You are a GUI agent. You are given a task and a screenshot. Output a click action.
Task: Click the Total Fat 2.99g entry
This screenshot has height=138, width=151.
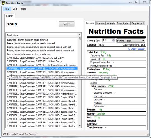(x=96, y=52)
